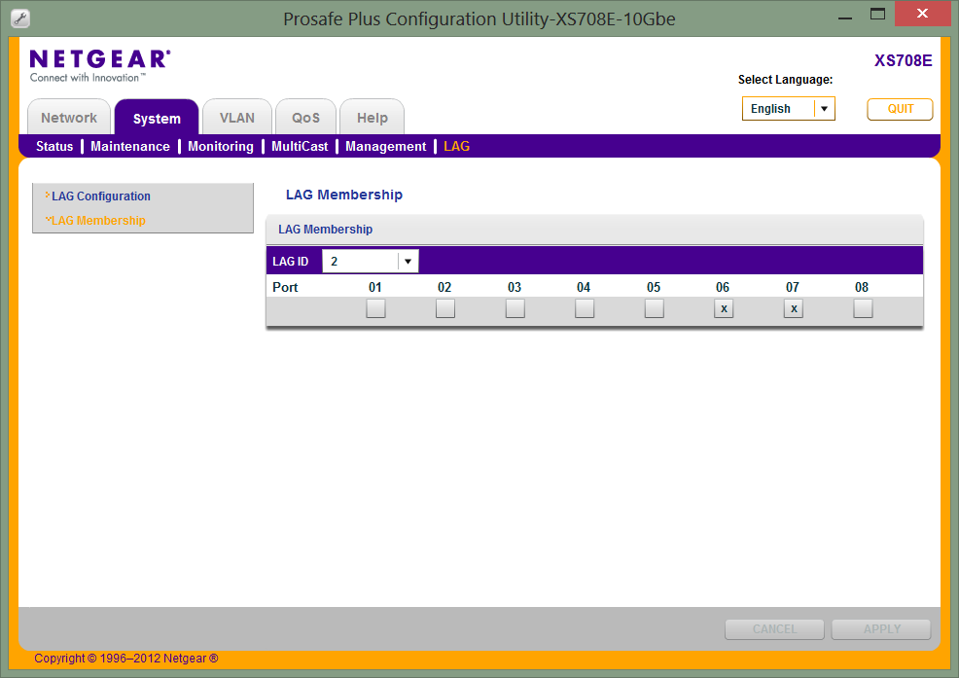Toggle port 08 membership checkbox
959x678 pixels.
(863, 308)
